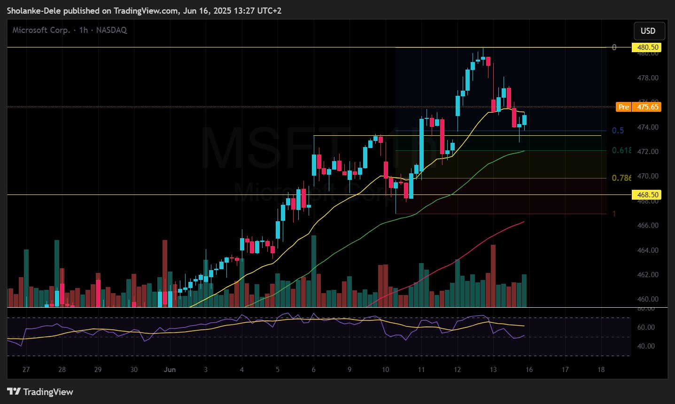
Task: Click the TradingView logo at bottom
Action: coord(40,392)
